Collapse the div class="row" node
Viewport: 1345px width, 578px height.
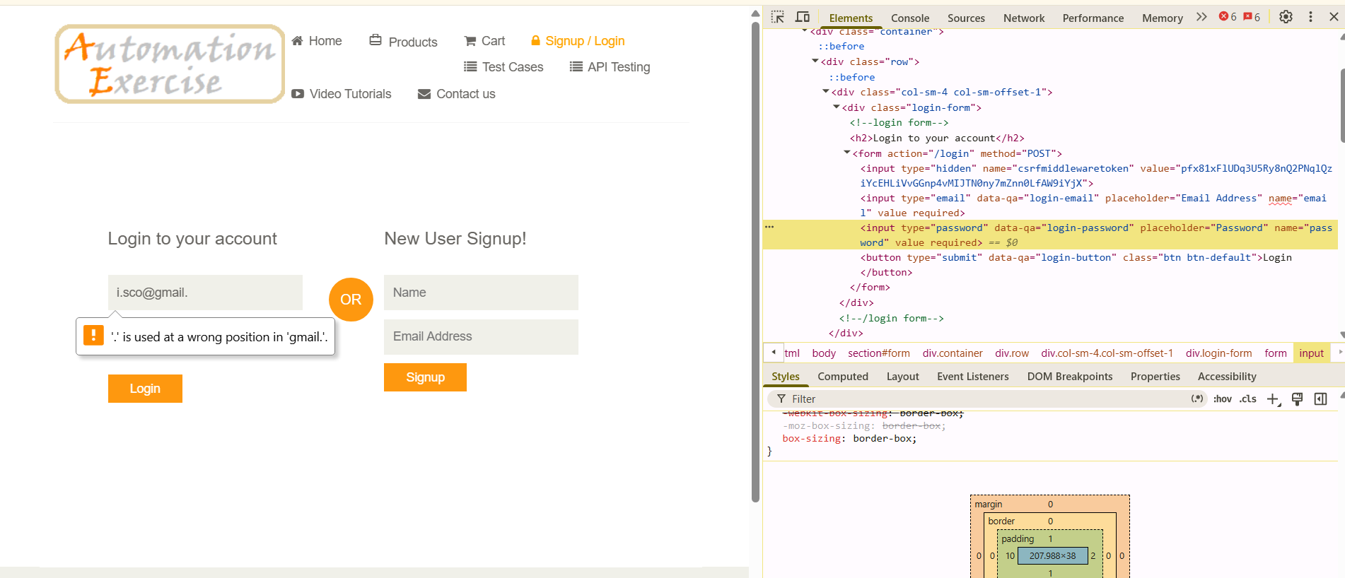coord(815,61)
